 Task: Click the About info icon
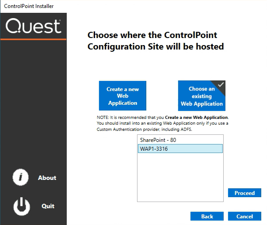20,178
